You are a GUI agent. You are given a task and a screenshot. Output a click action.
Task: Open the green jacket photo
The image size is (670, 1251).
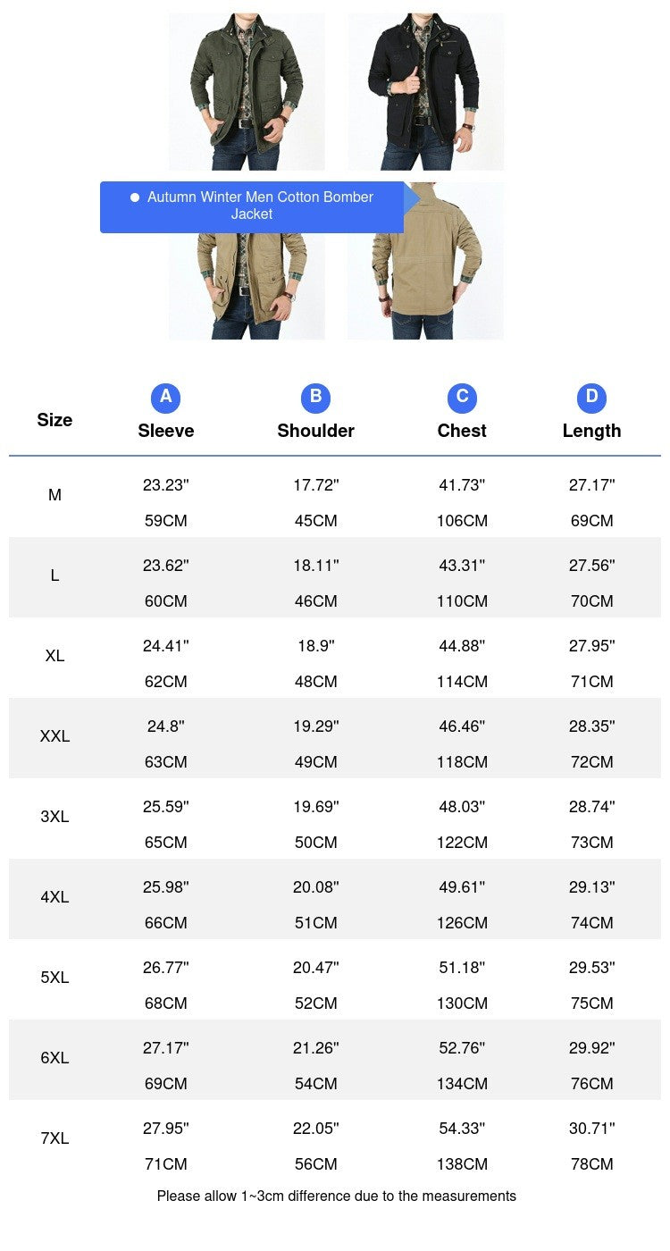pos(247,91)
